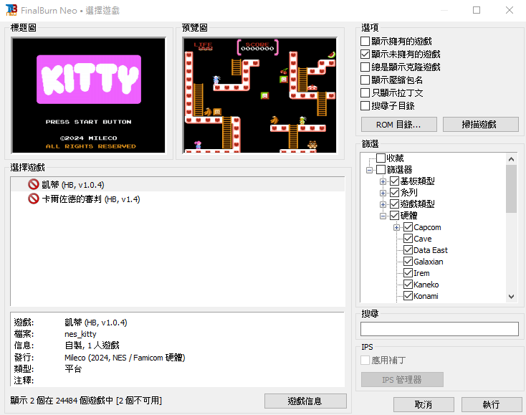
Task: Enable 顯示壓縮包名 checkbox
Action: coord(365,80)
